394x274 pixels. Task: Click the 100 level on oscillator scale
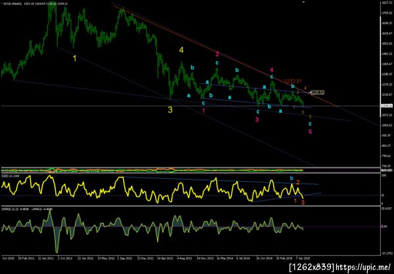click(x=383, y=176)
